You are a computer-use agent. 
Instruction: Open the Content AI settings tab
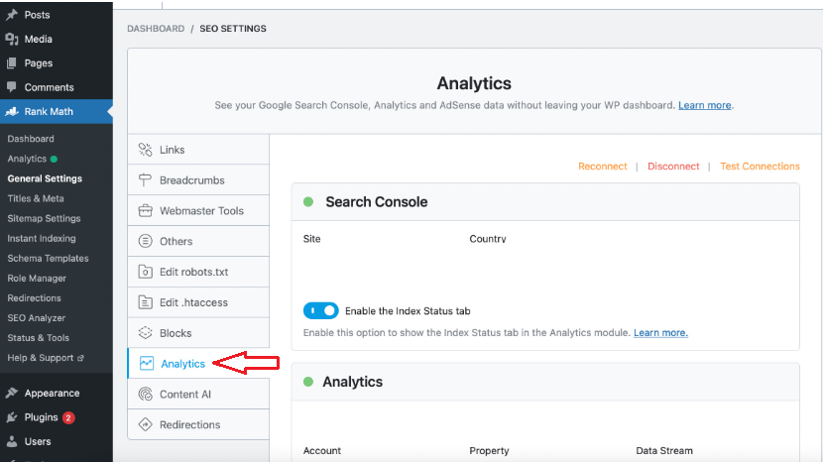[198, 394]
